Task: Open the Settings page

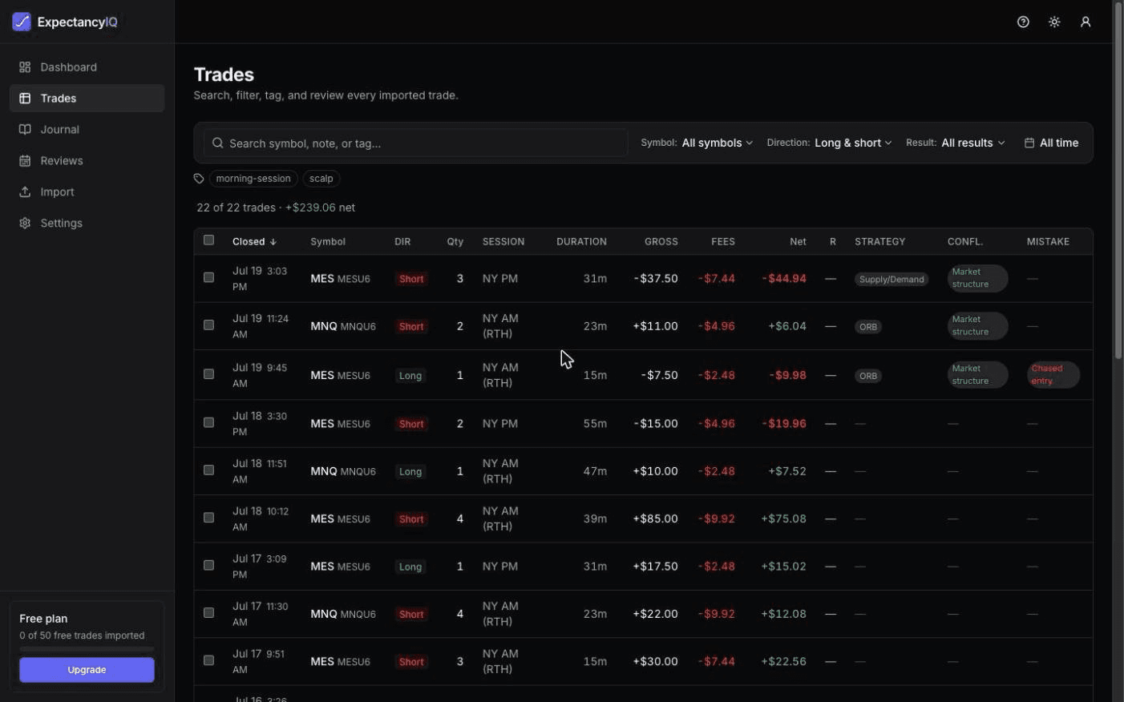Action: 87,224
